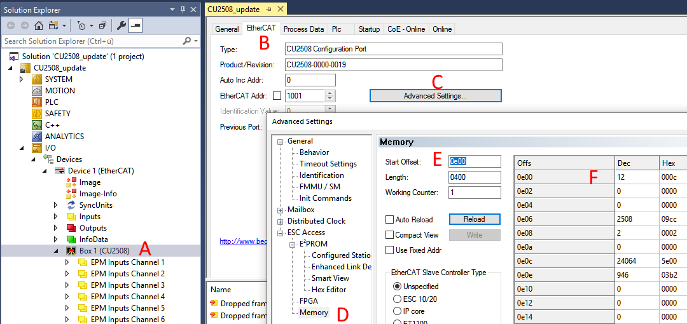Open the Solution Explorer window position dropdown

click(x=173, y=10)
